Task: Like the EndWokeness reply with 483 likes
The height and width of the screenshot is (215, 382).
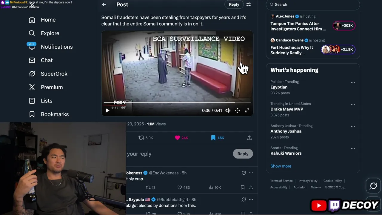Action: pos(184,188)
